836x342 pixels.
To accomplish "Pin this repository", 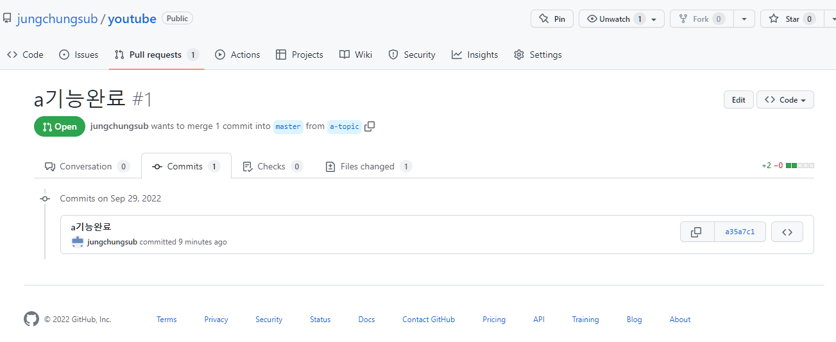I will (552, 19).
